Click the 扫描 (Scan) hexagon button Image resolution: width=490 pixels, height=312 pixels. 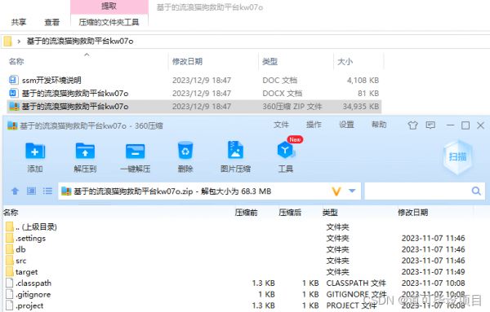pos(458,156)
